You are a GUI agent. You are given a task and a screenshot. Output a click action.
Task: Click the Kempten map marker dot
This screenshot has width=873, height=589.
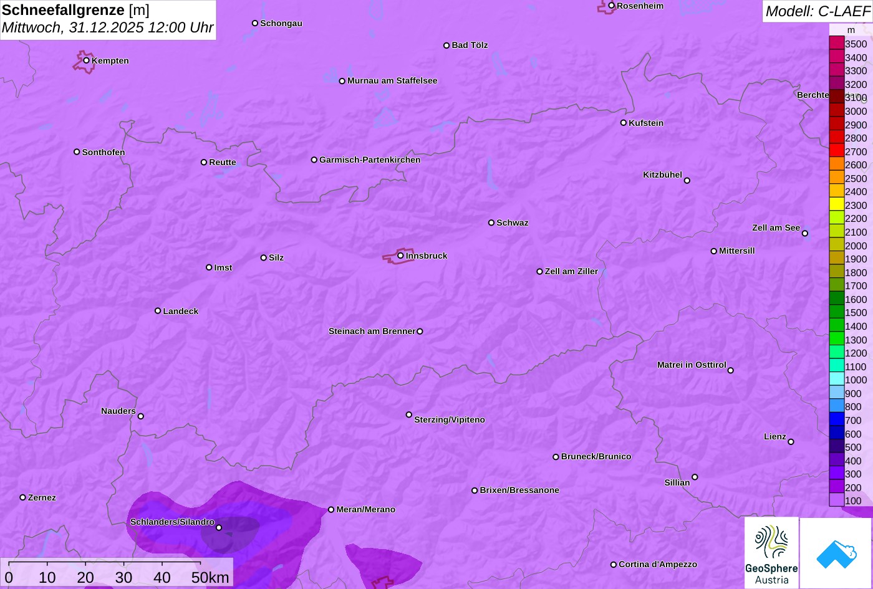[86, 60]
